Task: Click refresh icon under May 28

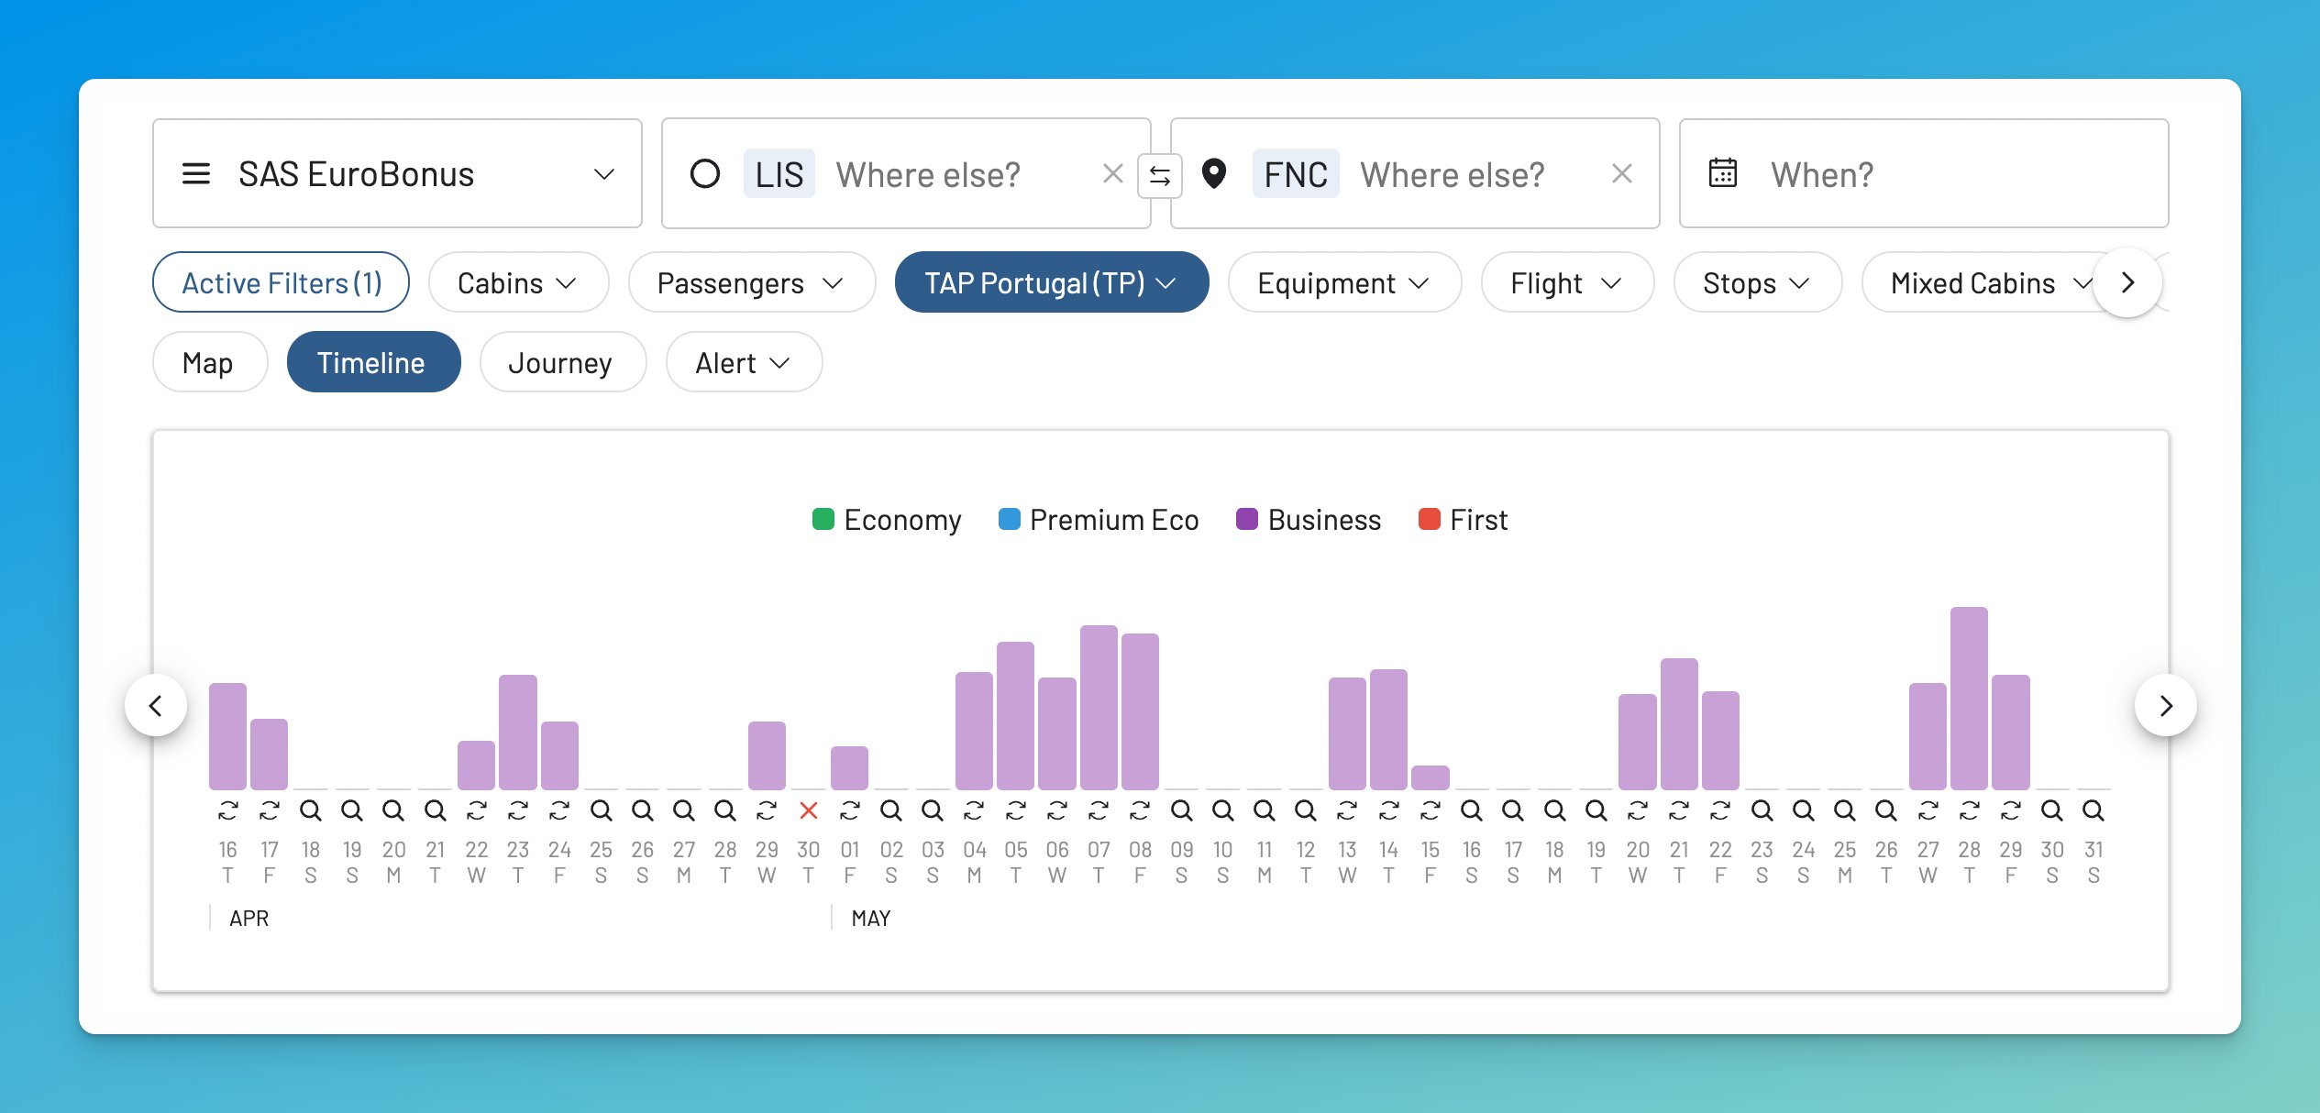Action: pos(1969,810)
